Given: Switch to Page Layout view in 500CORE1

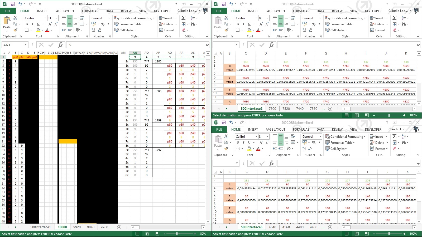Looking at the screenshot, I should click(x=147, y=234).
